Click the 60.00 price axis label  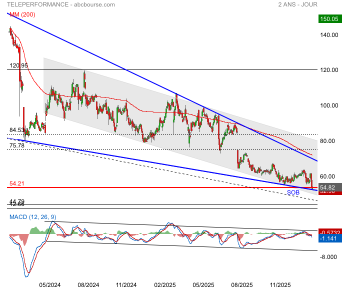click(327, 176)
